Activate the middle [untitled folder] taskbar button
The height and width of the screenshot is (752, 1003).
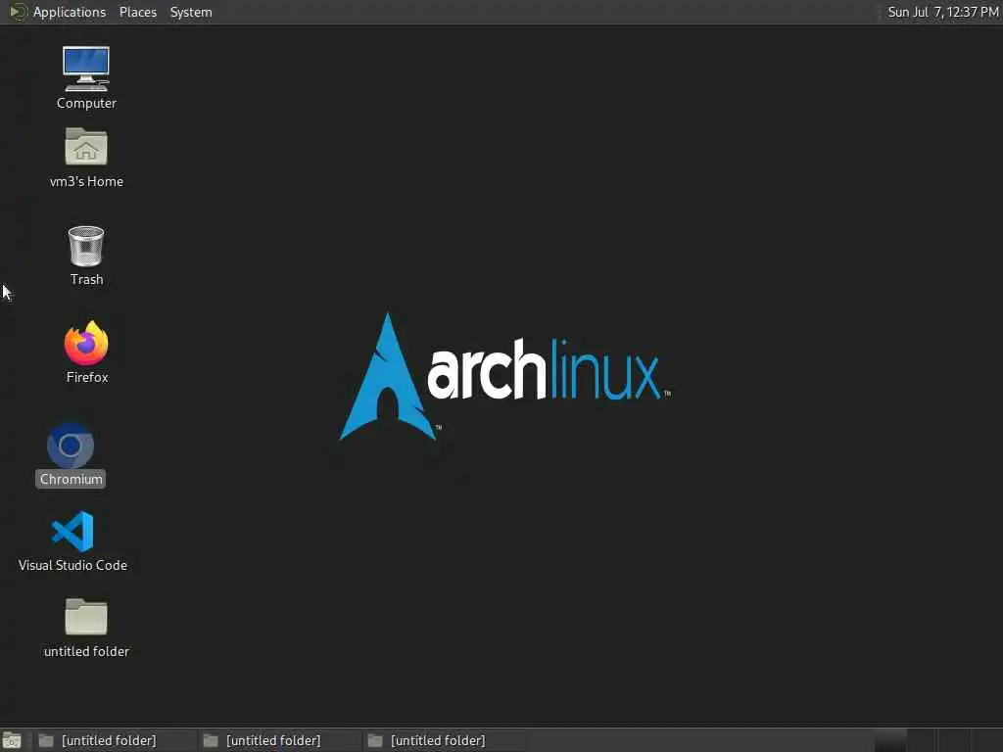(x=279, y=740)
